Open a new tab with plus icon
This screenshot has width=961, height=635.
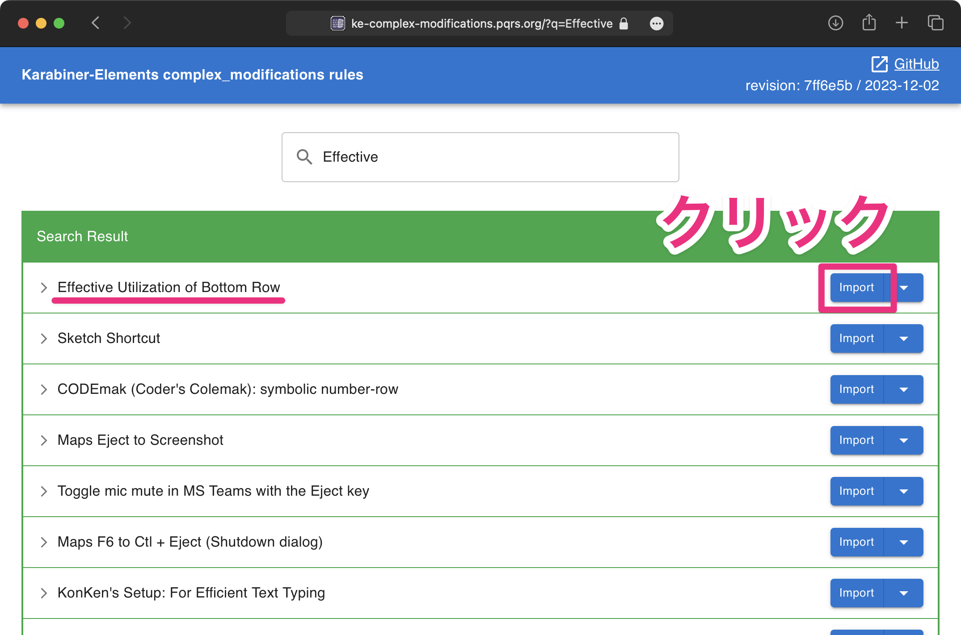[x=902, y=23]
